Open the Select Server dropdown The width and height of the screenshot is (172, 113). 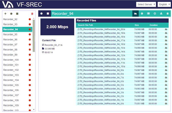pyautogui.click(x=146, y=4)
